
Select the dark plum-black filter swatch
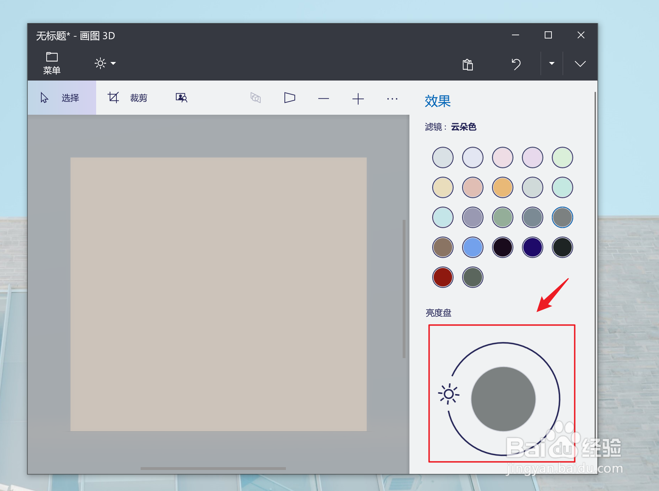point(503,247)
